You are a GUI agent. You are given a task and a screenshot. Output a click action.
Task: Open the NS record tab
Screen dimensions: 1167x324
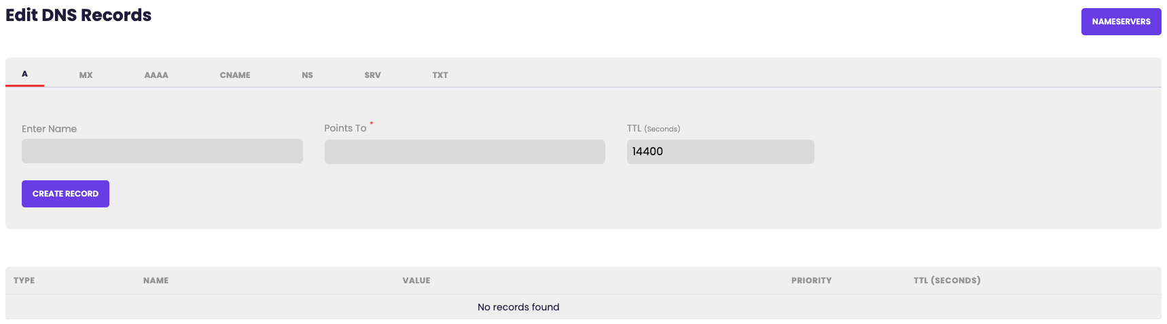307,75
